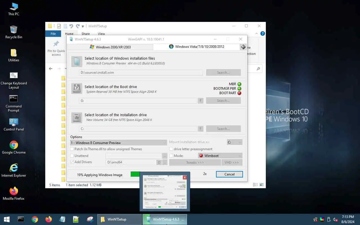360x225 pixels.
Task: Click the D:\amd64 drivers path field
Action: pos(131,162)
